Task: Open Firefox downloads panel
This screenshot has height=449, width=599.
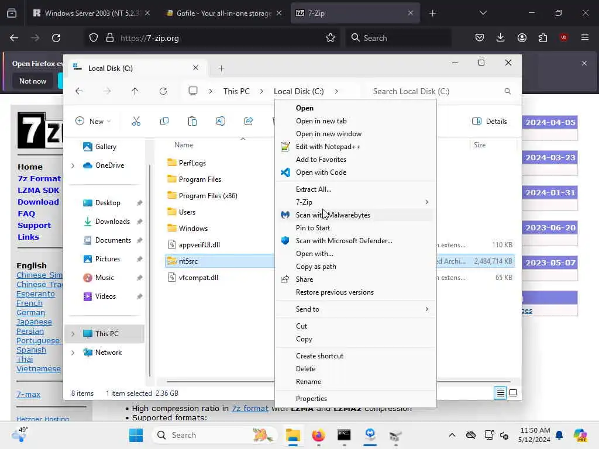Action: [501, 37]
